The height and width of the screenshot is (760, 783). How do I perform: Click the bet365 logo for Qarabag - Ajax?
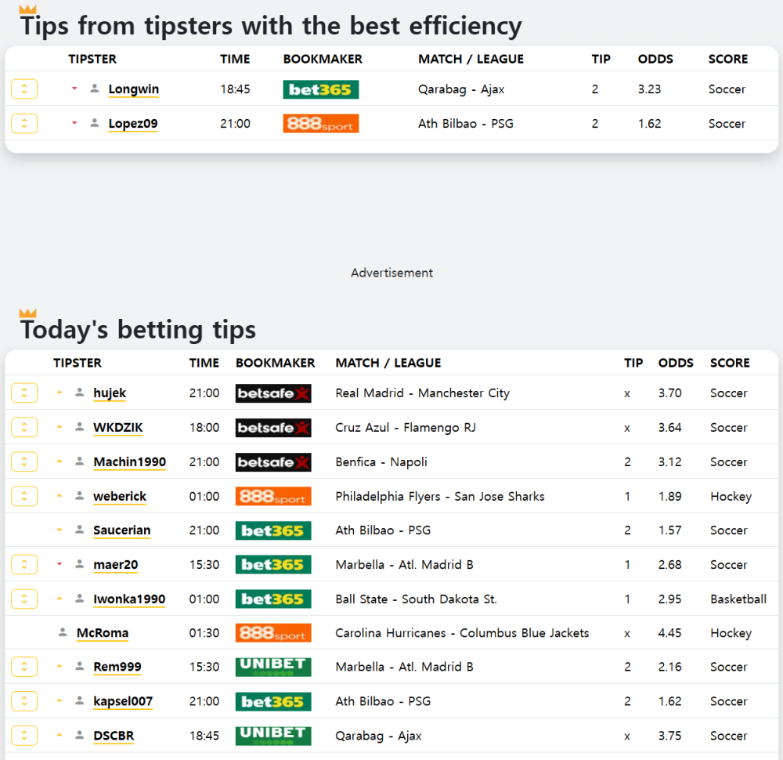click(x=320, y=89)
